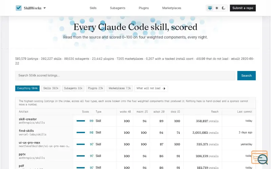Click the Artifact column header
Viewport: 271px width, 169px height.
[23, 112]
